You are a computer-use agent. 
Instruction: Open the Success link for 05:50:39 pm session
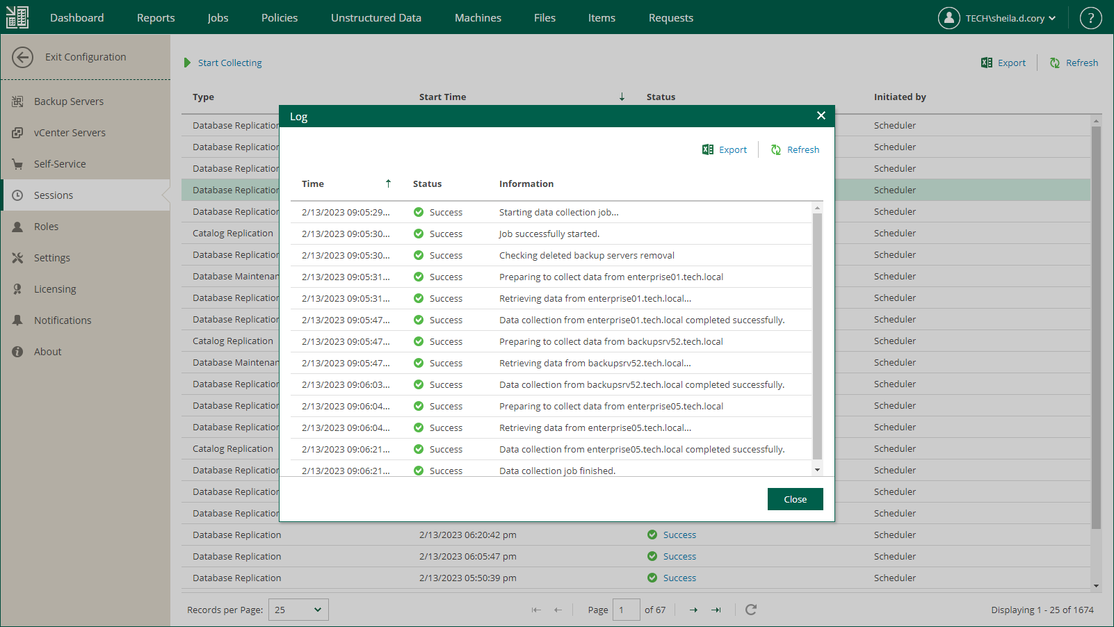point(679,578)
